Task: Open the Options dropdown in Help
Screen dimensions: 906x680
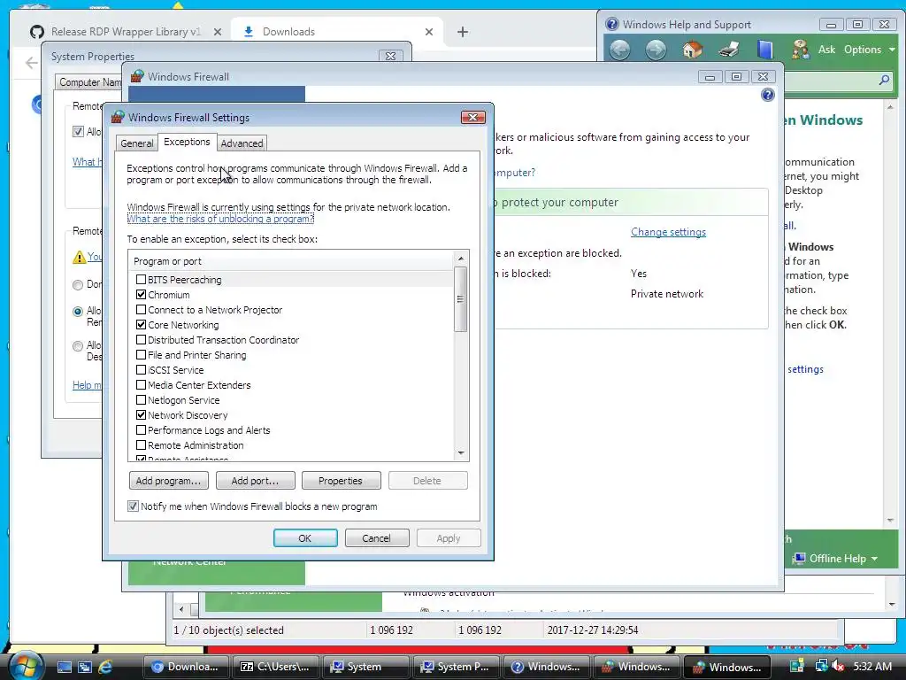Action: [869, 50]
